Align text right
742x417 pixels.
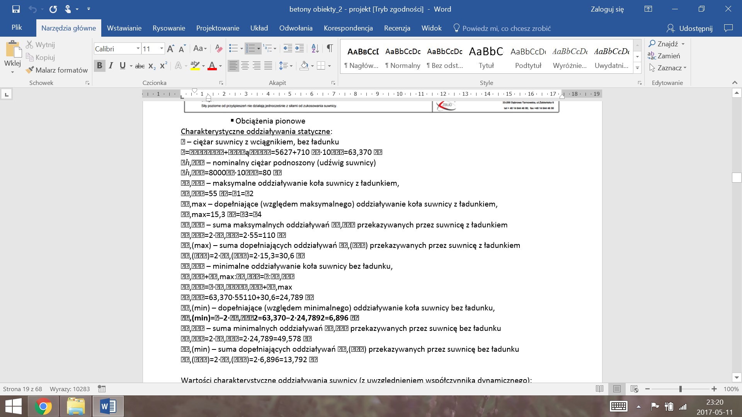(257, 66)
